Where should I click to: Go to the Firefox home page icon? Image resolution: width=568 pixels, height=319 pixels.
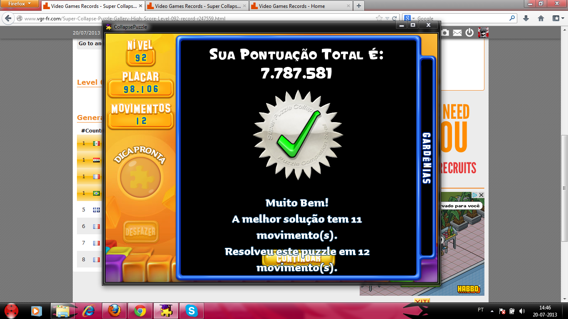click(x=541, y=18)
